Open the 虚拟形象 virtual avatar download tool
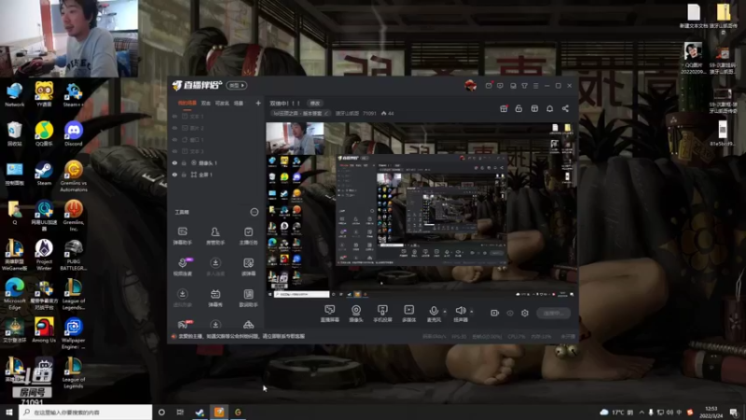 [182, 298]
